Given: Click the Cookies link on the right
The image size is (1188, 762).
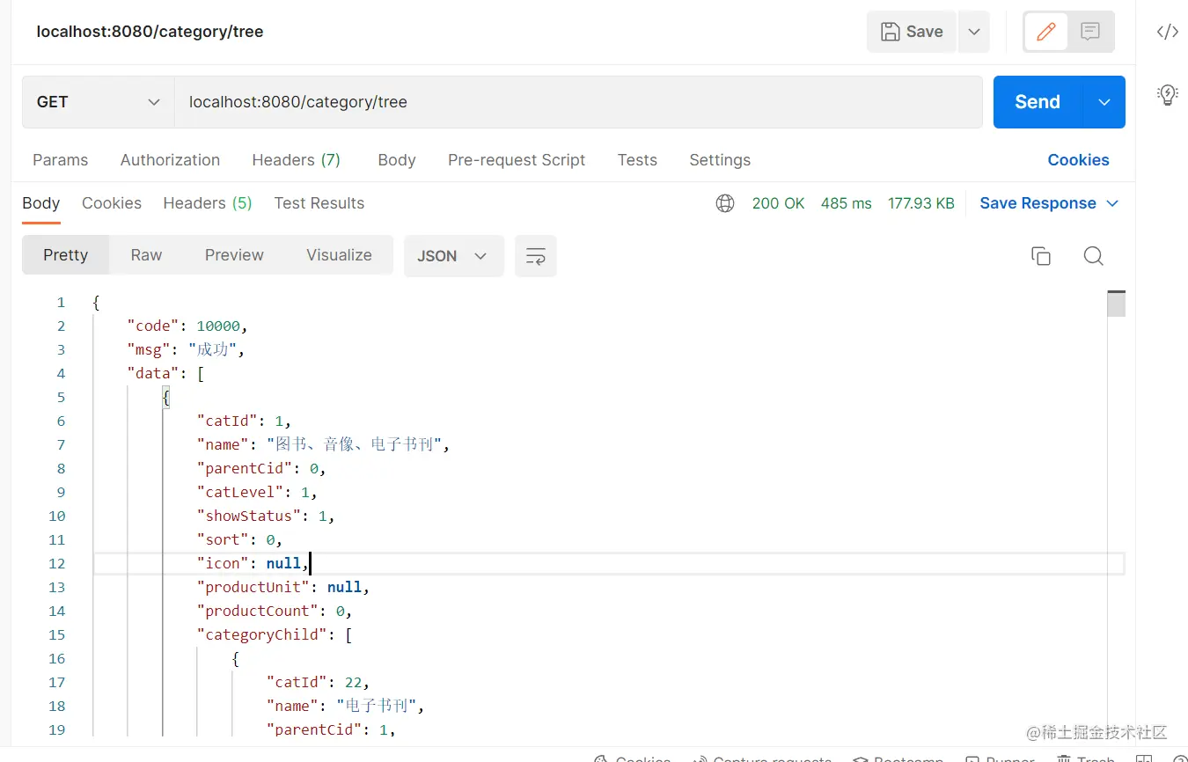Looking at the screenshot, I should pyautogui.click(x=1078, y=160).
